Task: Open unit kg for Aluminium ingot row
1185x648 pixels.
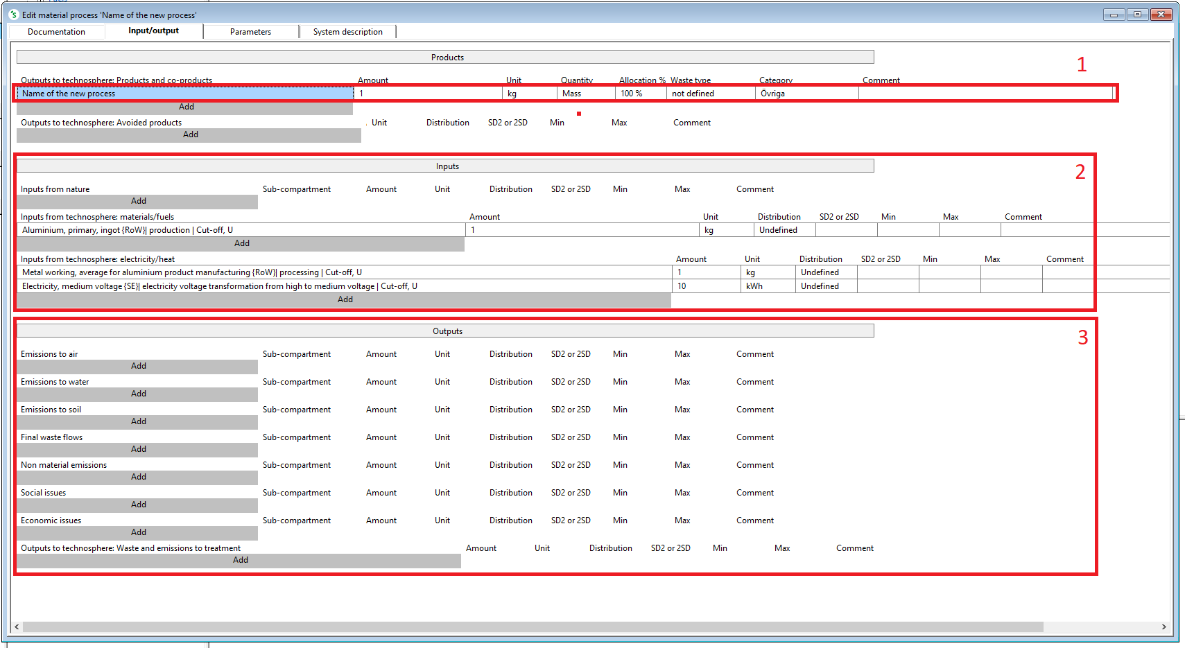Action: coord(727,230)
